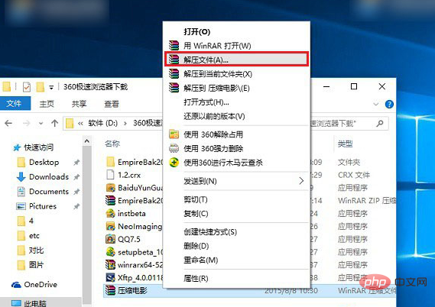Screen dimensions: 435x307
Task: Click 删除(D) in context menu
Action: (236, 246)
